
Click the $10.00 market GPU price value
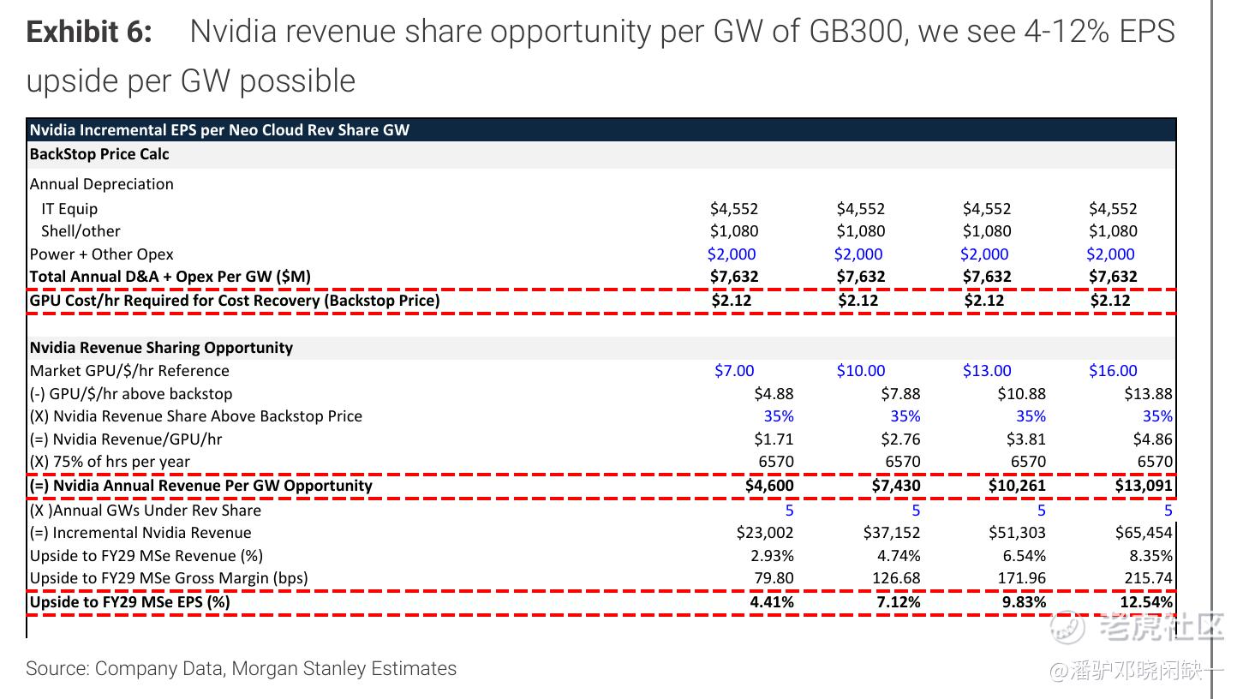pos(861,371)
